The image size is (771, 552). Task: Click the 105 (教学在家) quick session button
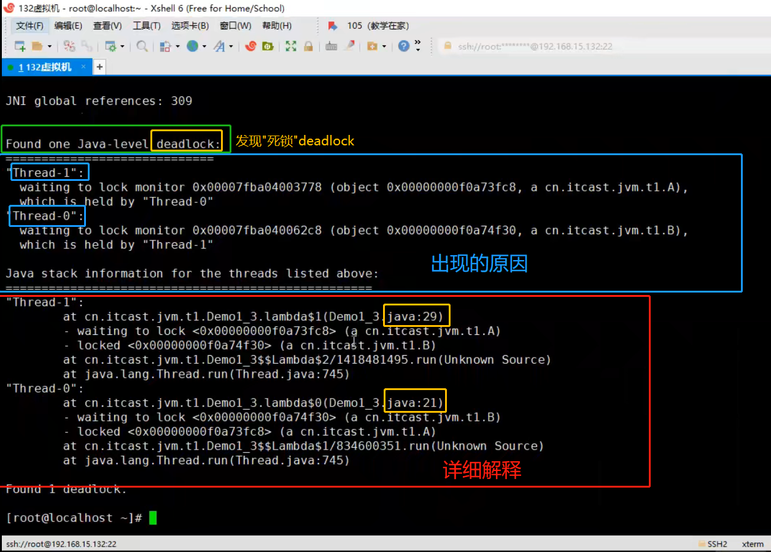[378, 26]
